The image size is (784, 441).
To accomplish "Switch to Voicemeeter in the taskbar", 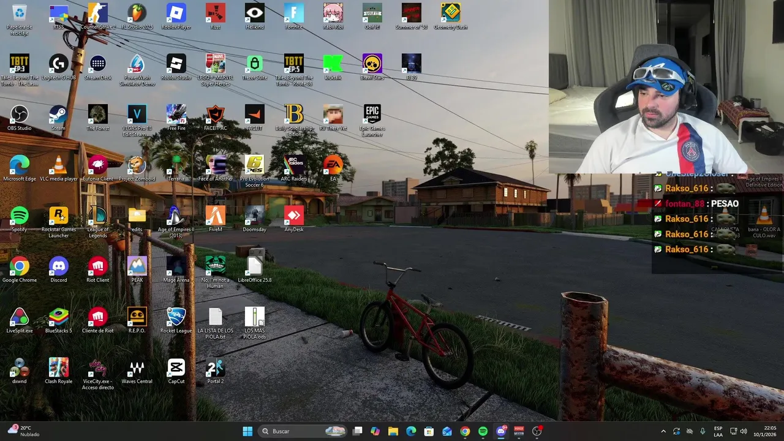I will point(519,431).
